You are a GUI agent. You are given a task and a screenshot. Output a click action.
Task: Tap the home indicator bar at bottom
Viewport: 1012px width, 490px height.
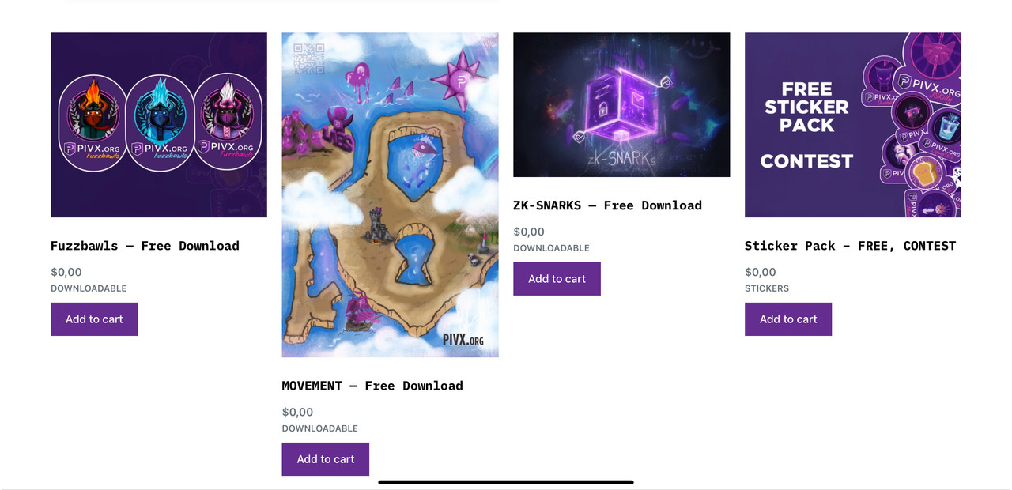(x=506, y=482)
